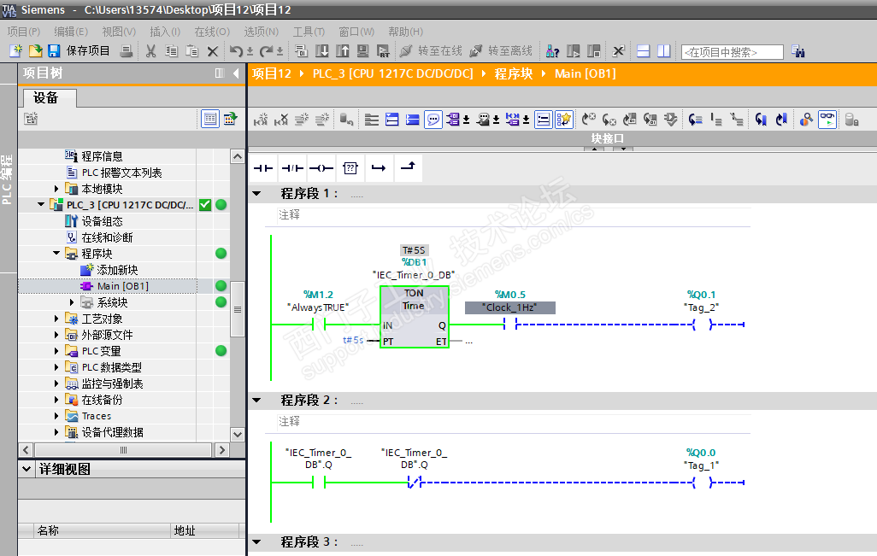Click the Download to device icon
This screenshot has width=877, height=556.
click(322, 51)
